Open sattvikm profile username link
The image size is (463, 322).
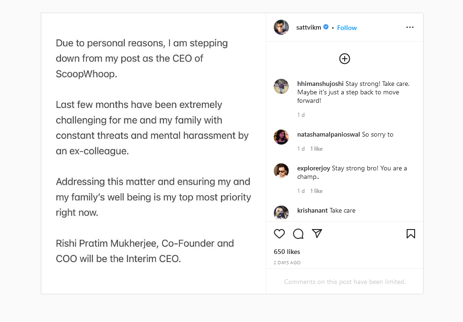(309, 28)
